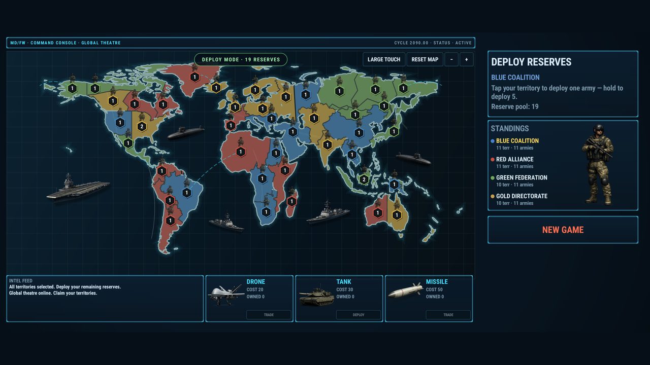The width and height of the screenshot is (650, 365).
Task: Select the red North Africa army marker
Action: coord(241,152)
